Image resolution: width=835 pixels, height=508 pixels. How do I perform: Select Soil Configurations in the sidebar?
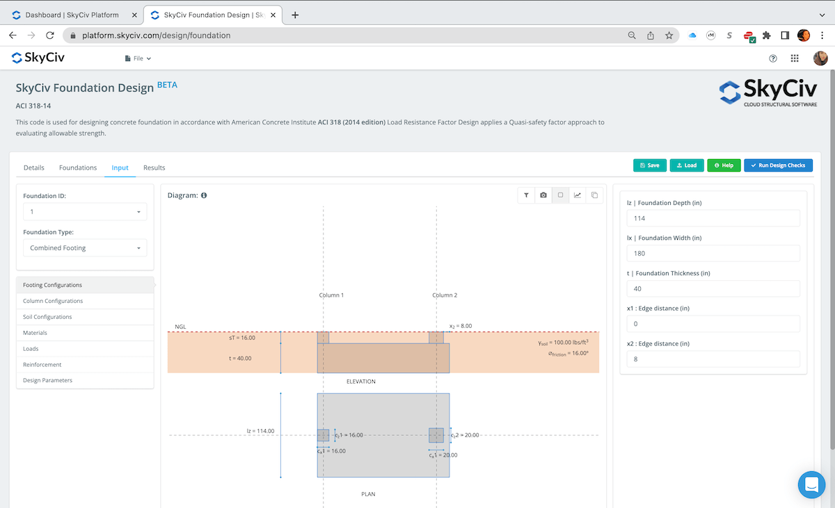(x=47, y=317)
